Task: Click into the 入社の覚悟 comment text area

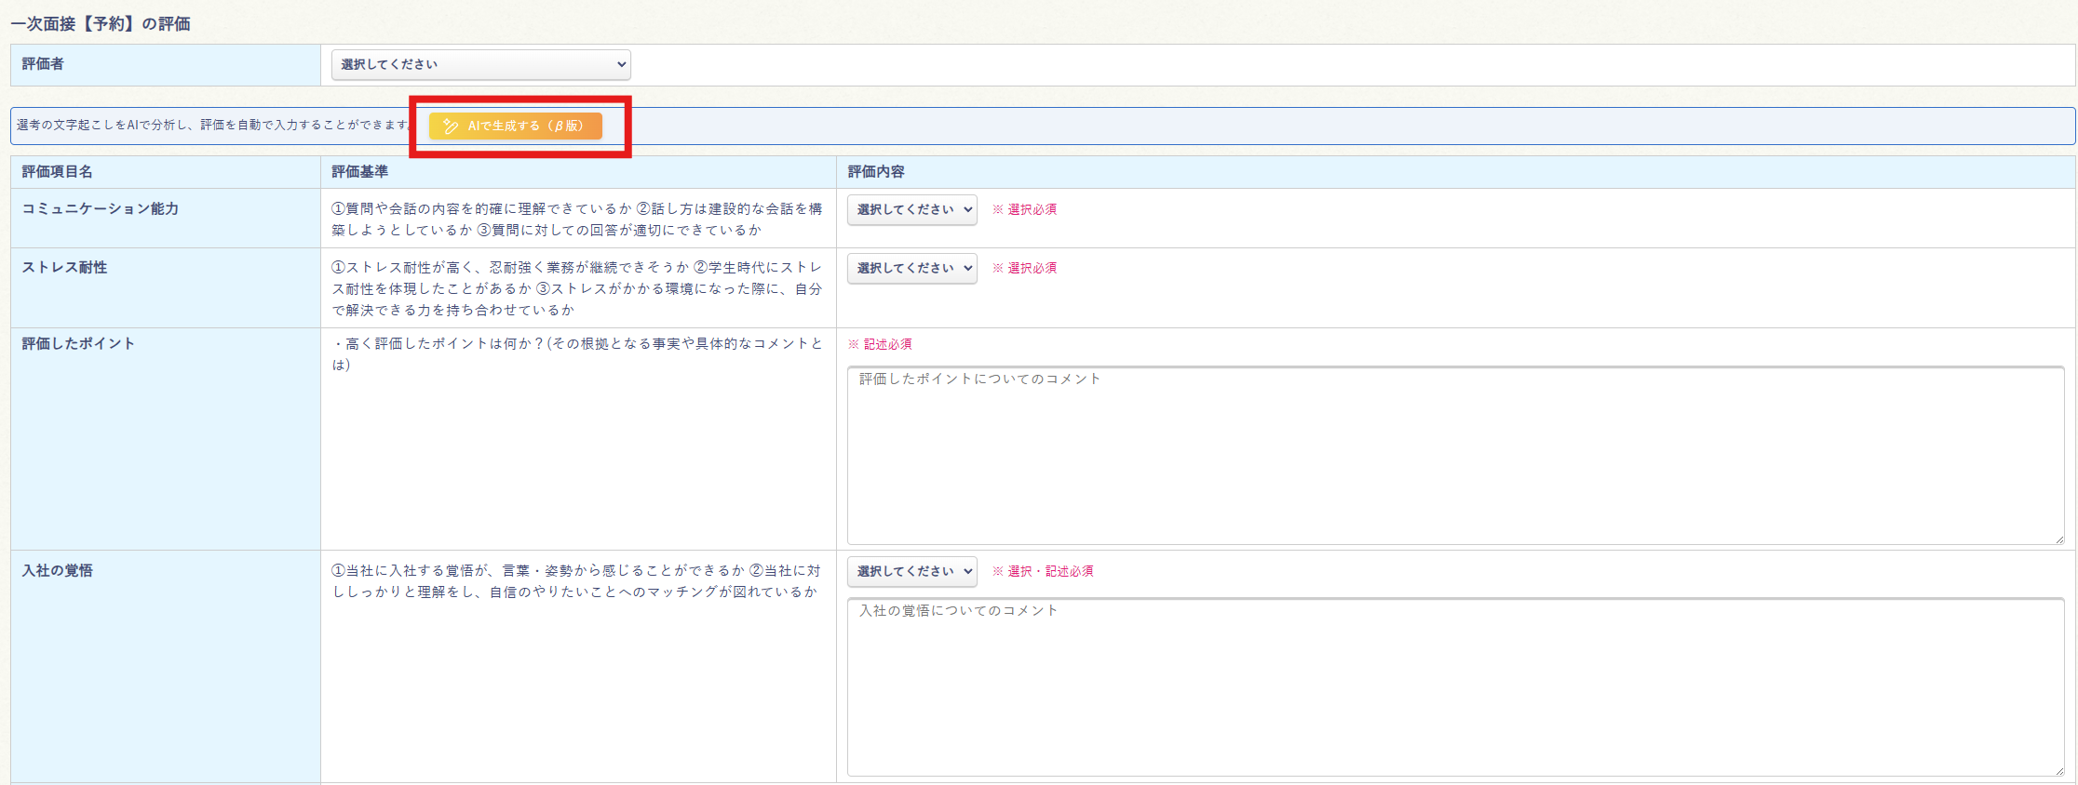Action: pyautogui.click(x=1454, y=686)
